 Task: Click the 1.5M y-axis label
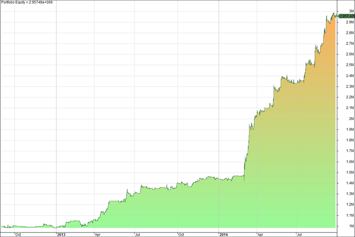(x=350, y=173)
